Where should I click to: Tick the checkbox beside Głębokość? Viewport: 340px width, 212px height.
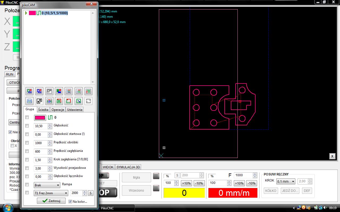click(x=27, y=126)
